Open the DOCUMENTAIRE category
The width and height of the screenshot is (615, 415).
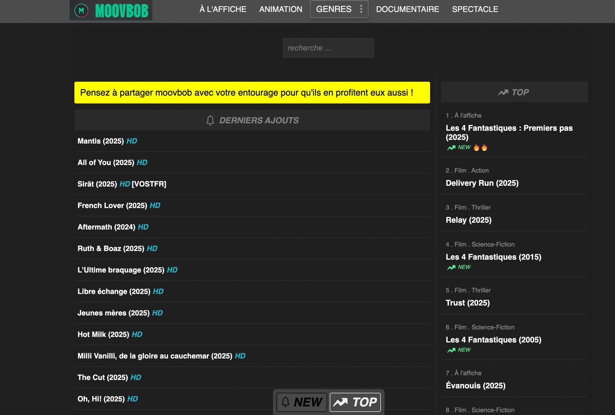click(407, 9)
